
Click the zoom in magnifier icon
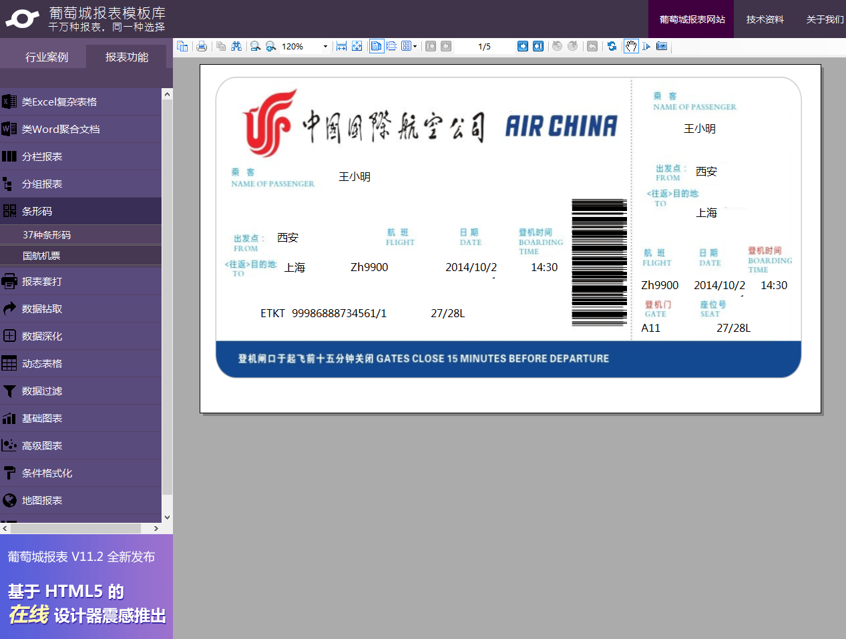pyautogui.click(x=270, y=46)
